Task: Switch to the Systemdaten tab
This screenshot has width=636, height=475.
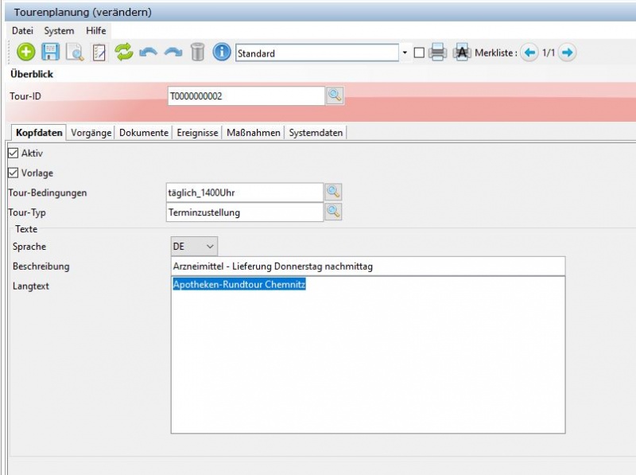Action: (x=316, y=133)
